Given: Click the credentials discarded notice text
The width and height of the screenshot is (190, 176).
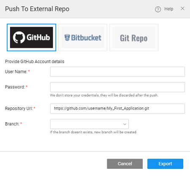Looking at the screenshot, I should tap(104, 95).
